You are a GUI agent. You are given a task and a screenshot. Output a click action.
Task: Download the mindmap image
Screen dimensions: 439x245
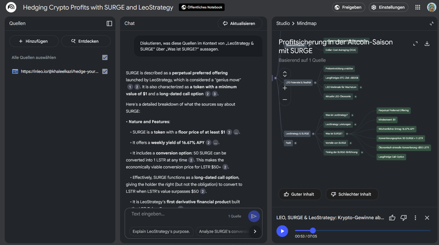(427, 43)
